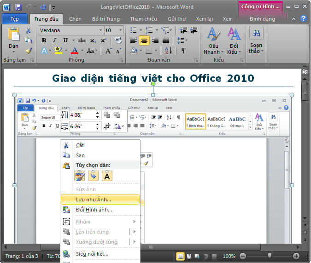Open the Định dạng picture tools tab
The width and height of the screenshot is (311, 263).
[x=262, y=19]
